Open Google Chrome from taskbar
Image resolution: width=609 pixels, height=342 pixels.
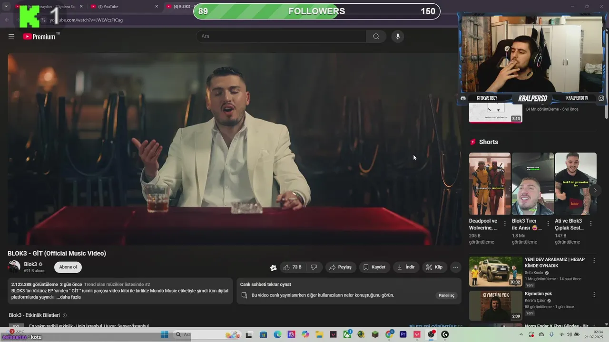tap(389, 335)
